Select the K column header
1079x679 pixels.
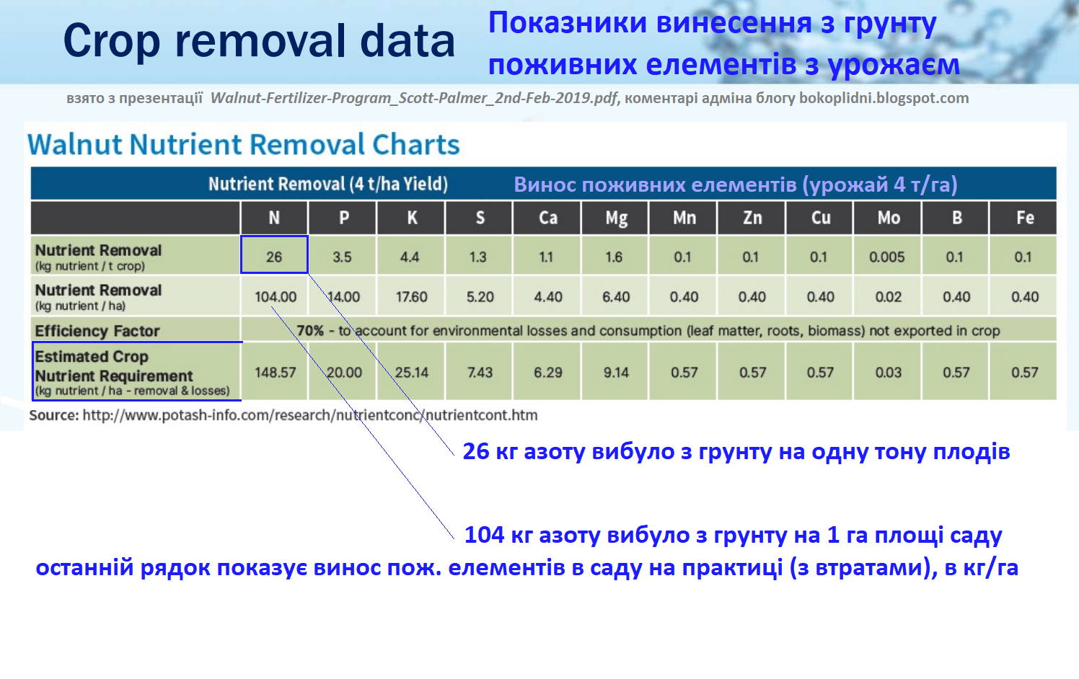[411, 218]
